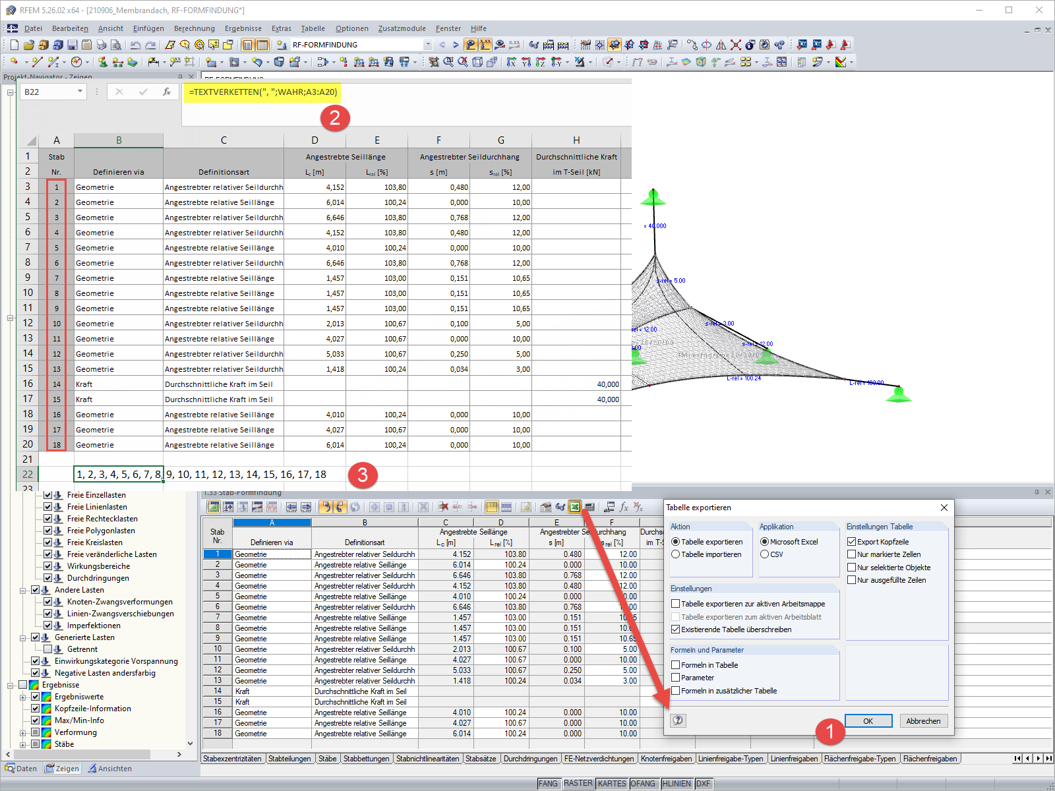The image size is (1055, 791).
Task: Save the model using the floppy disk icon
Action: pyautogui.click(x=73, y=45)
